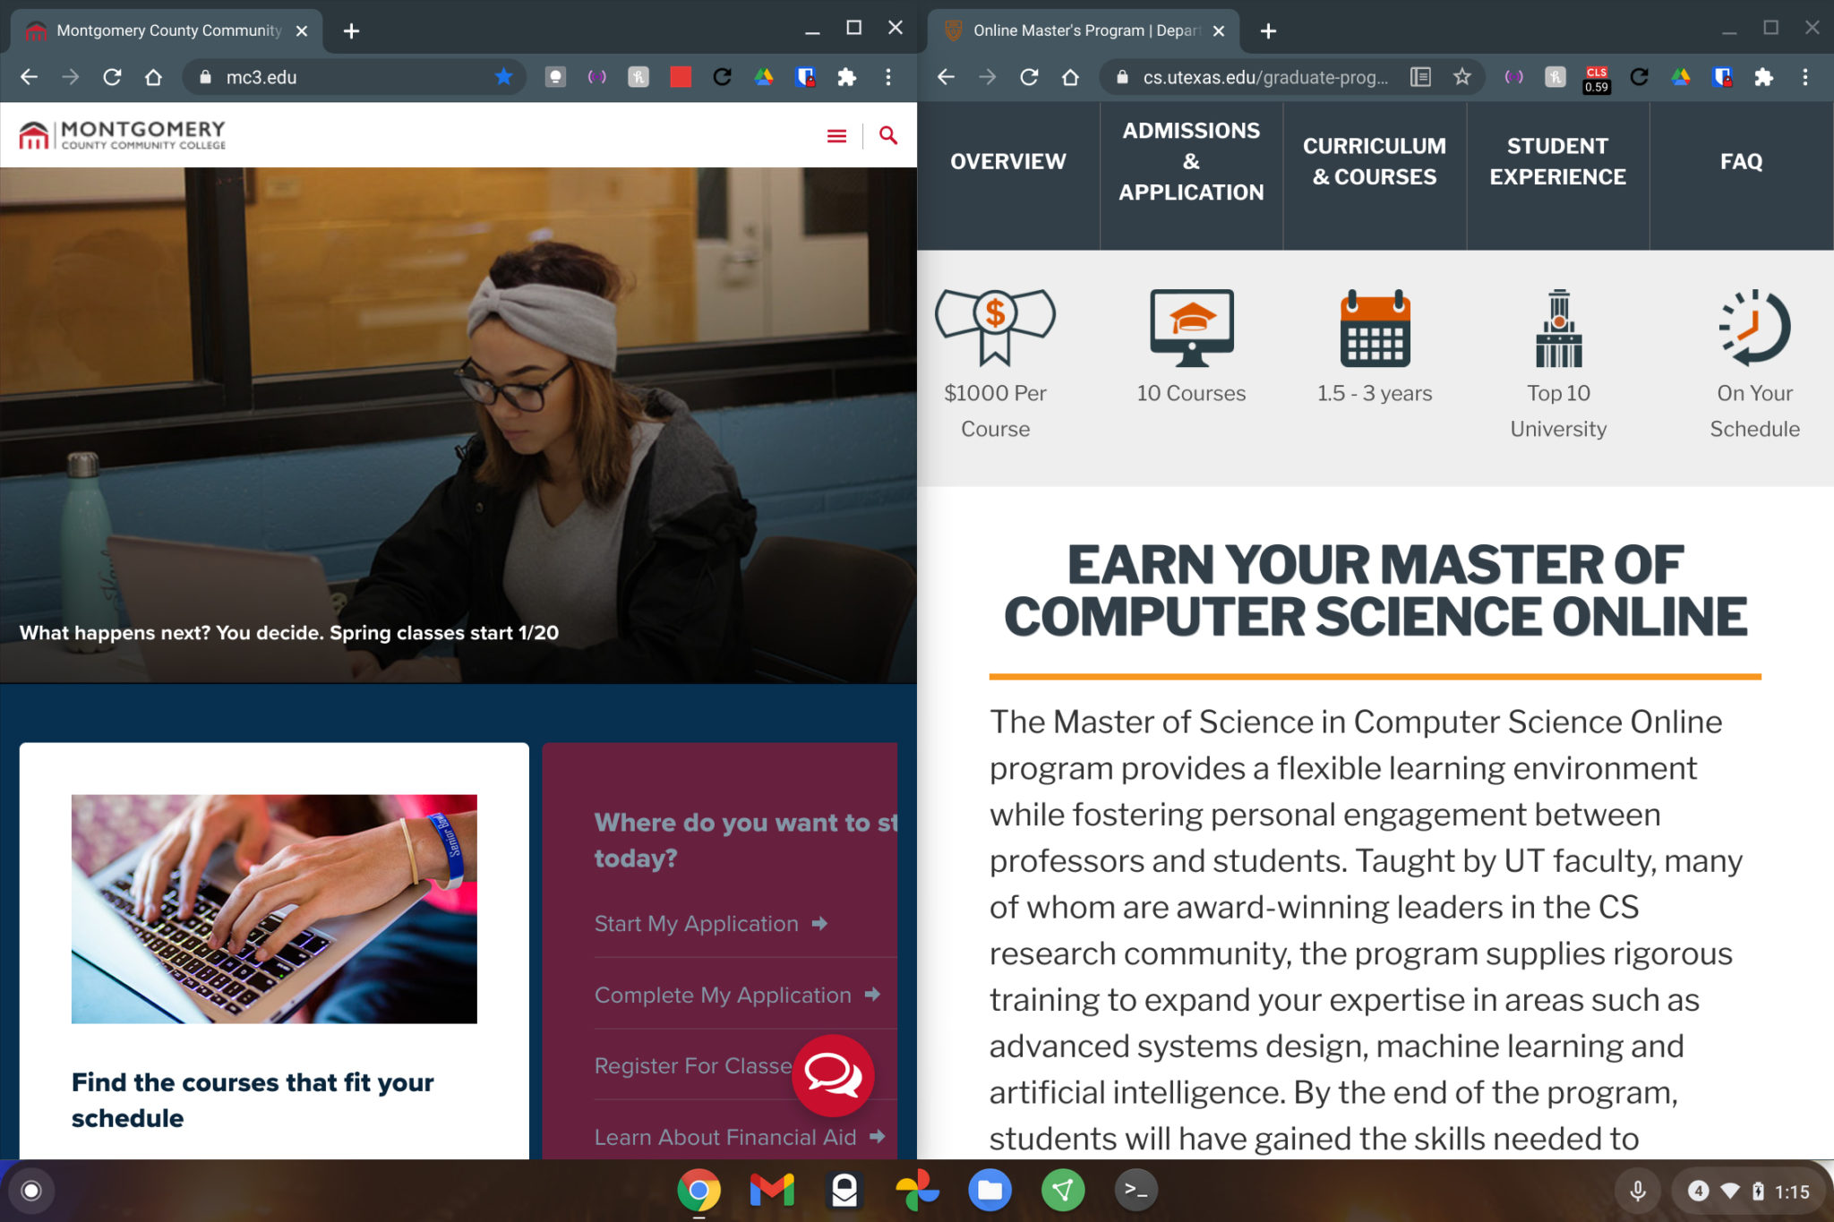Open the Montgomery hamburger menu
This screenshot has height=1222, width=1834.
[x=836, y=135]
